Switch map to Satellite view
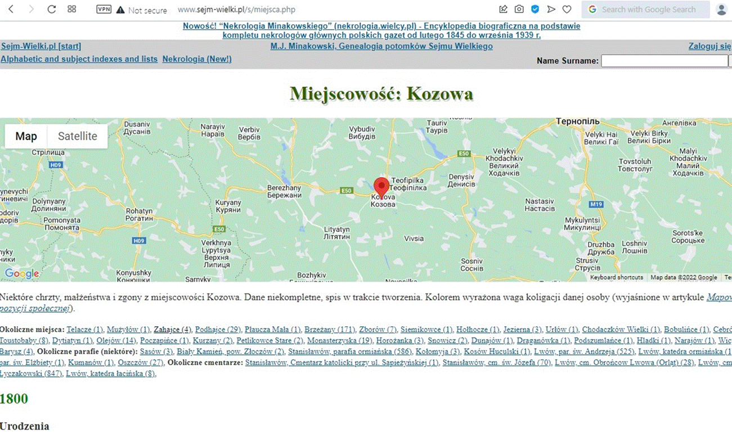The width and height of the screenshot is (732, 442). [78, 136]
